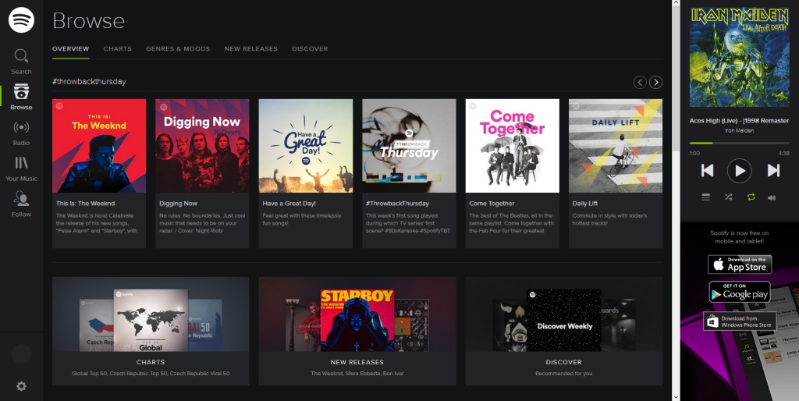Open the Come Together playlist cover
This screenshot has height=401, width=799.
512,146
